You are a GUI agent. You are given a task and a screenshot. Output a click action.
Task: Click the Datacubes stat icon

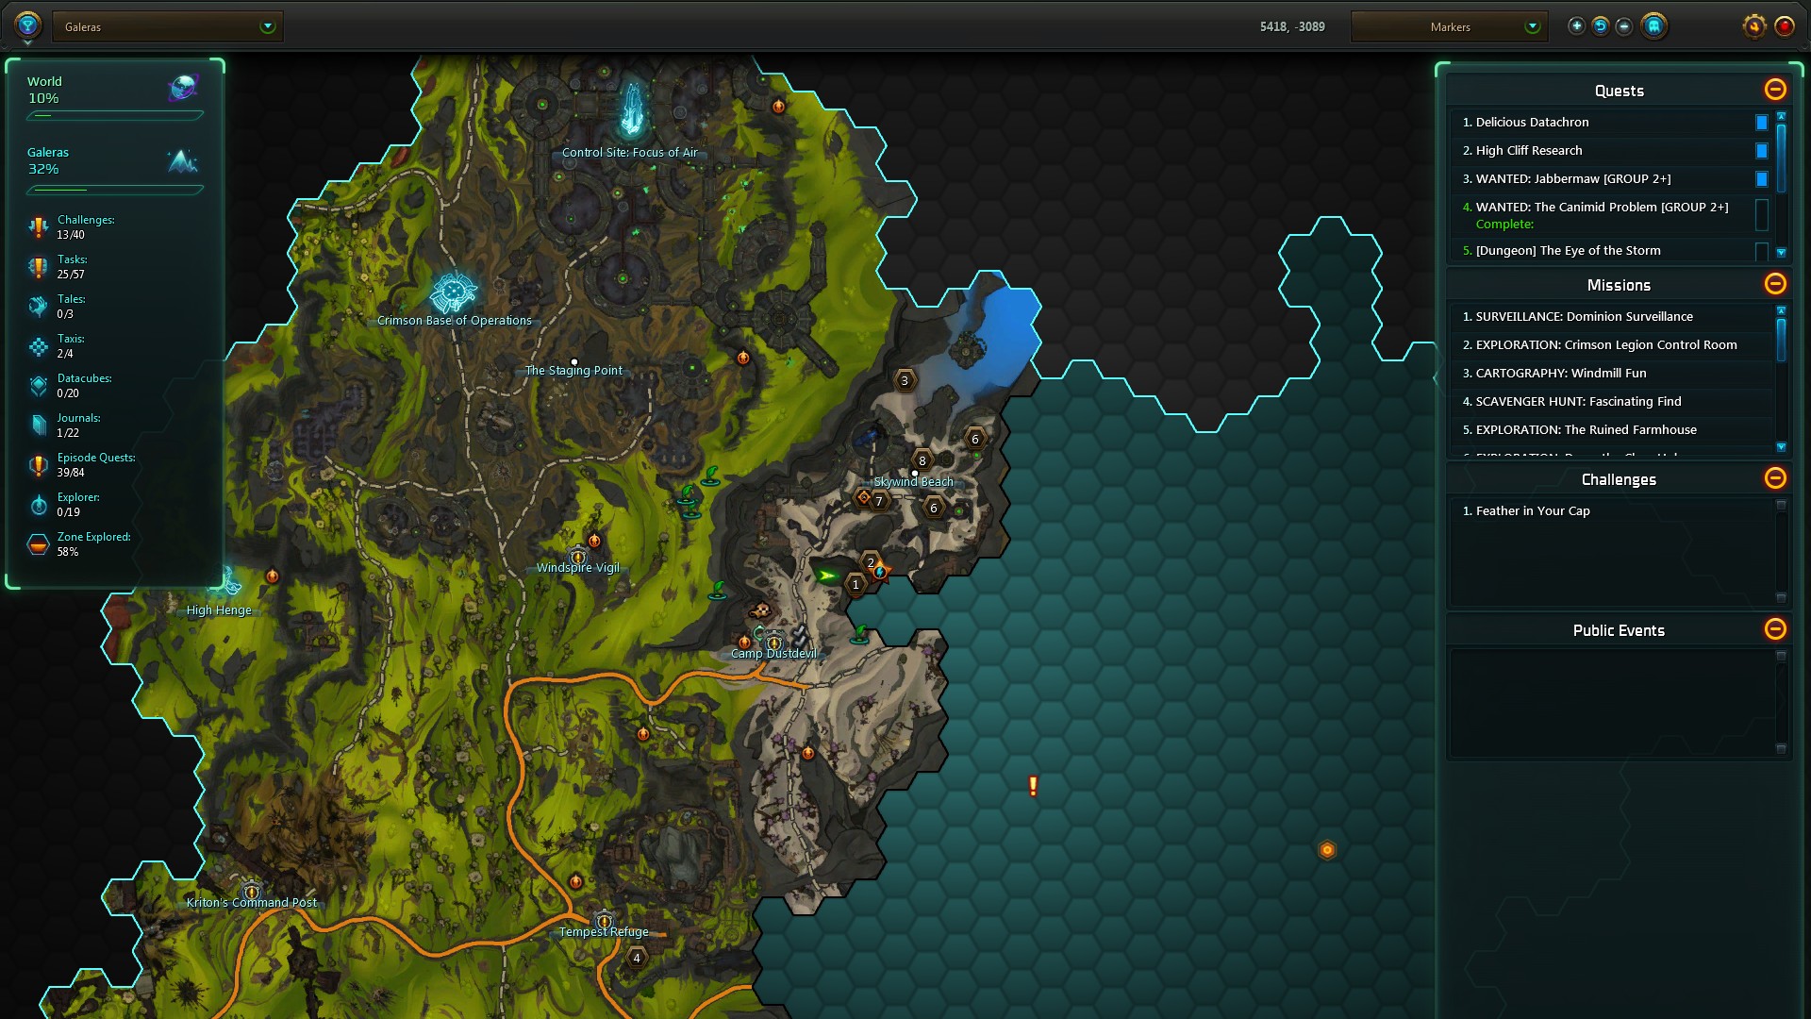(x=38, y=386)
